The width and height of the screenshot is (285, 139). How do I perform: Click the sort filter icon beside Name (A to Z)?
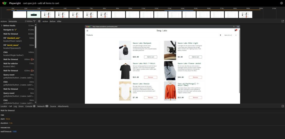click(x=220, y=35)
